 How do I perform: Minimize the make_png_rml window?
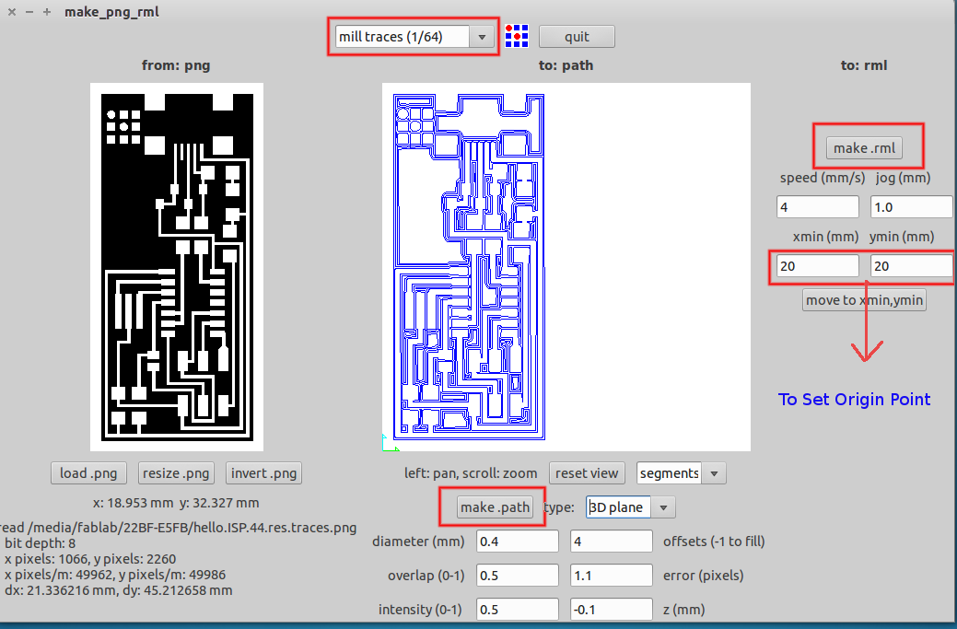point(29,12)
